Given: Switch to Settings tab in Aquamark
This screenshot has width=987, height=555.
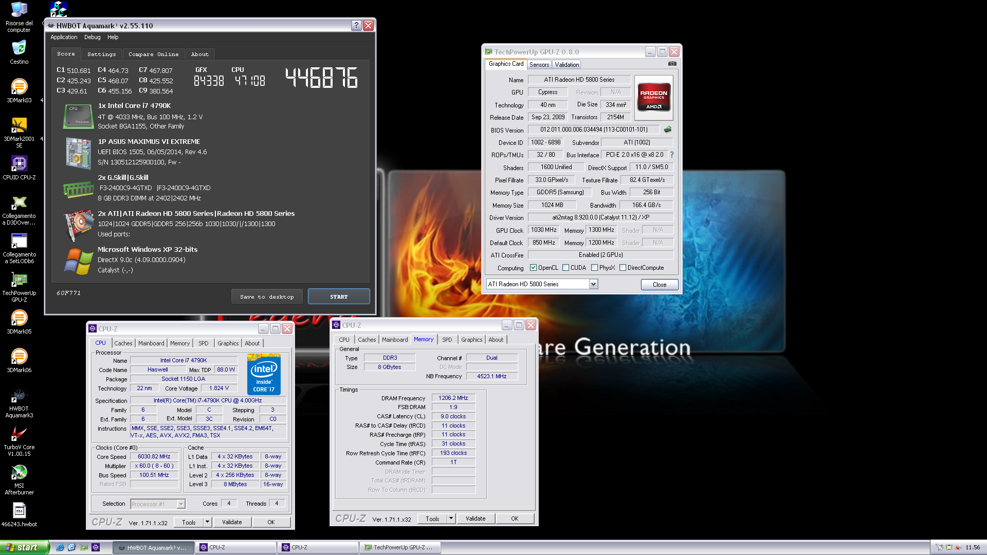Looking at the screenshot, I should point(102,54).
